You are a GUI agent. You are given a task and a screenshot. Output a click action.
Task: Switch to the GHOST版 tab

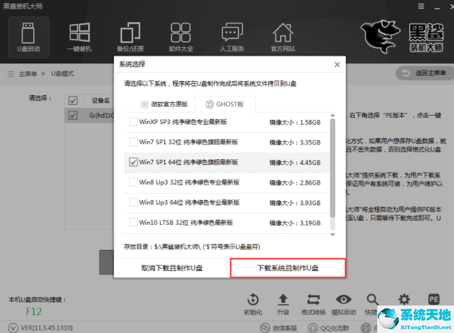[224, 104]
